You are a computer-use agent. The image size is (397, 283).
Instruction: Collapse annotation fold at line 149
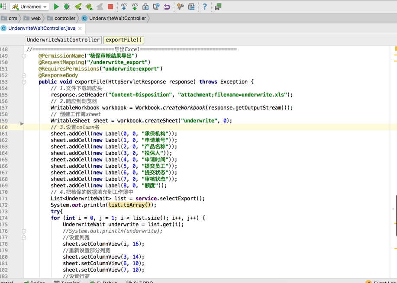pyautogui.click(x=24, y=56)
